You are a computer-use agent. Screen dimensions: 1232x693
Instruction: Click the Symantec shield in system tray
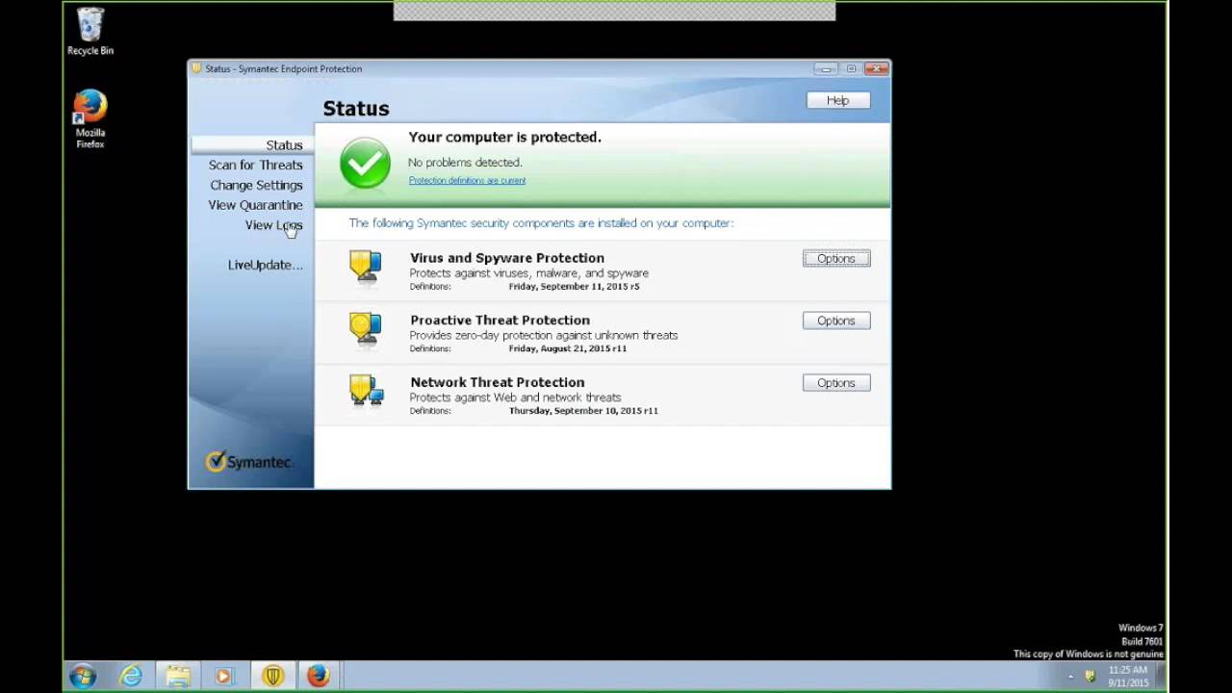tap(1090, 677)
